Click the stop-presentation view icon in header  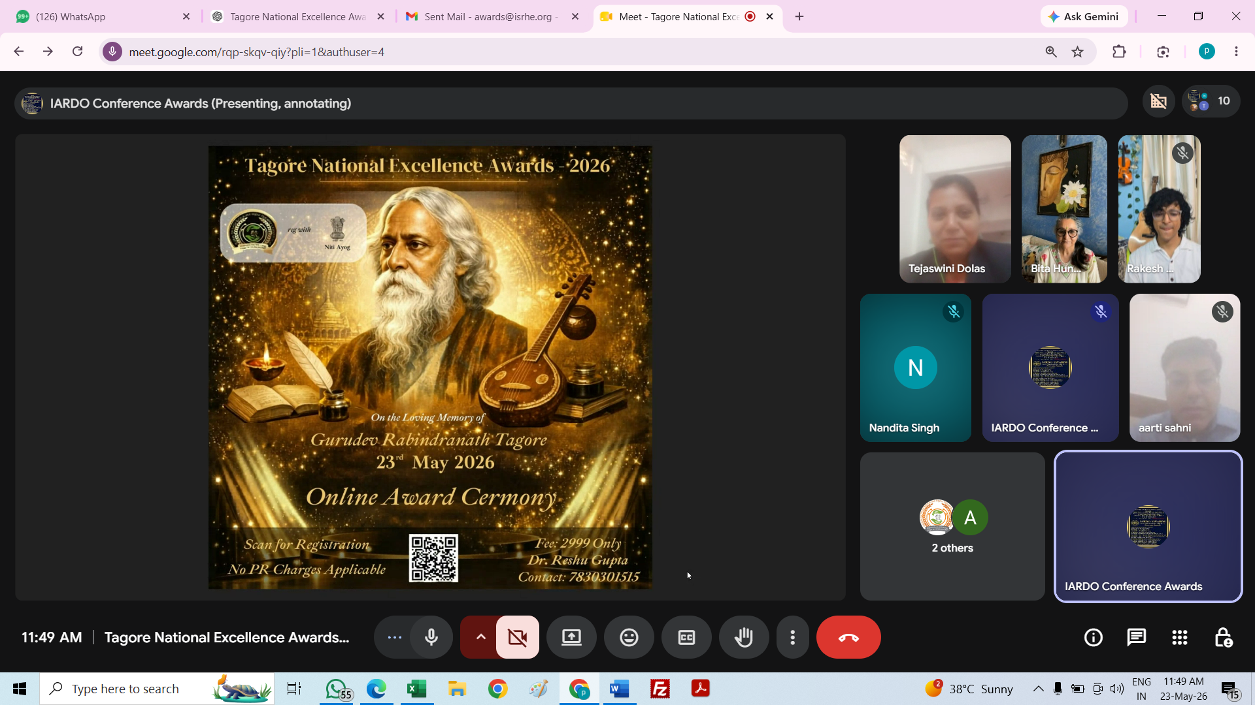[x=1158, y=101]
